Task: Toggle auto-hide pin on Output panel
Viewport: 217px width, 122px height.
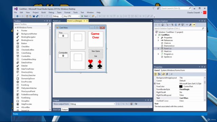Action: pyautogui.click(x=148, y=100)
